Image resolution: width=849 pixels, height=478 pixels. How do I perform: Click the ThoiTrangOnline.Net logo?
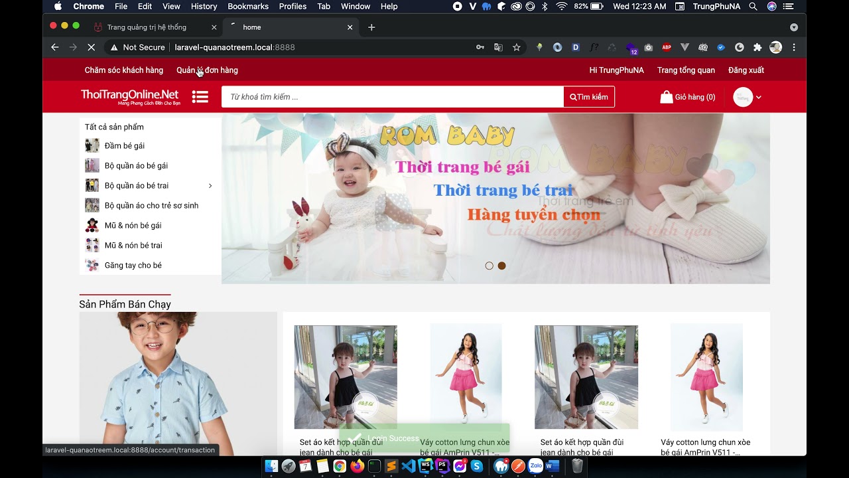[130, 97]
